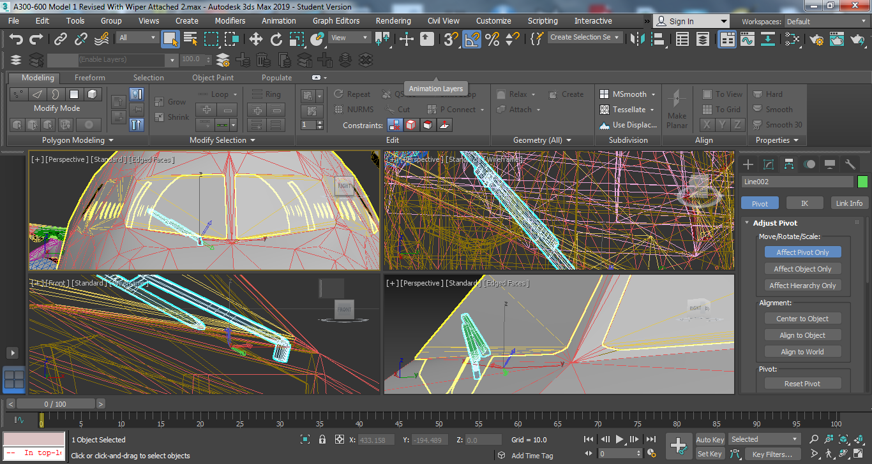This screenshot has height=464, width=872.
Task: Click the Undo icon
Action: tap(16, 40)
